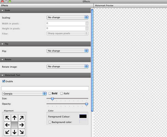Open the Scaling dropdown
Image resolution: width=167 pixels, height=137 pixels.
pyautogui.click(x=67, y=17)
